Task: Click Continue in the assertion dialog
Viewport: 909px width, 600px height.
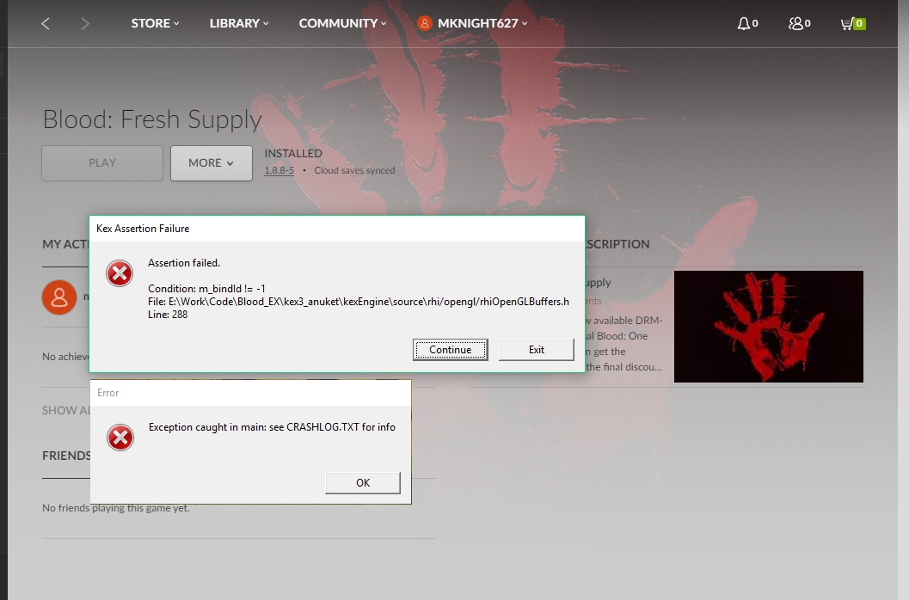Action: (451, 350)
